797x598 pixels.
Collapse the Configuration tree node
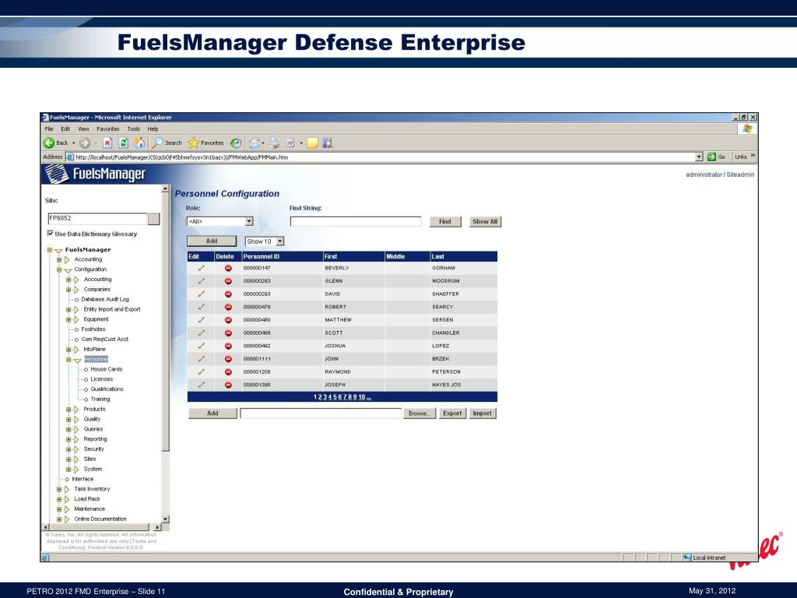[59, 269]
